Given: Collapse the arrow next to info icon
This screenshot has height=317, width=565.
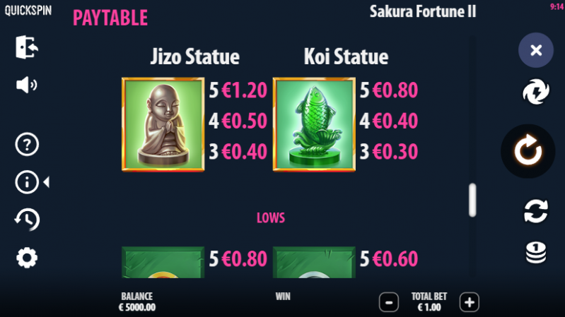Looking at the screenshot, I should (x=47, y=182).
